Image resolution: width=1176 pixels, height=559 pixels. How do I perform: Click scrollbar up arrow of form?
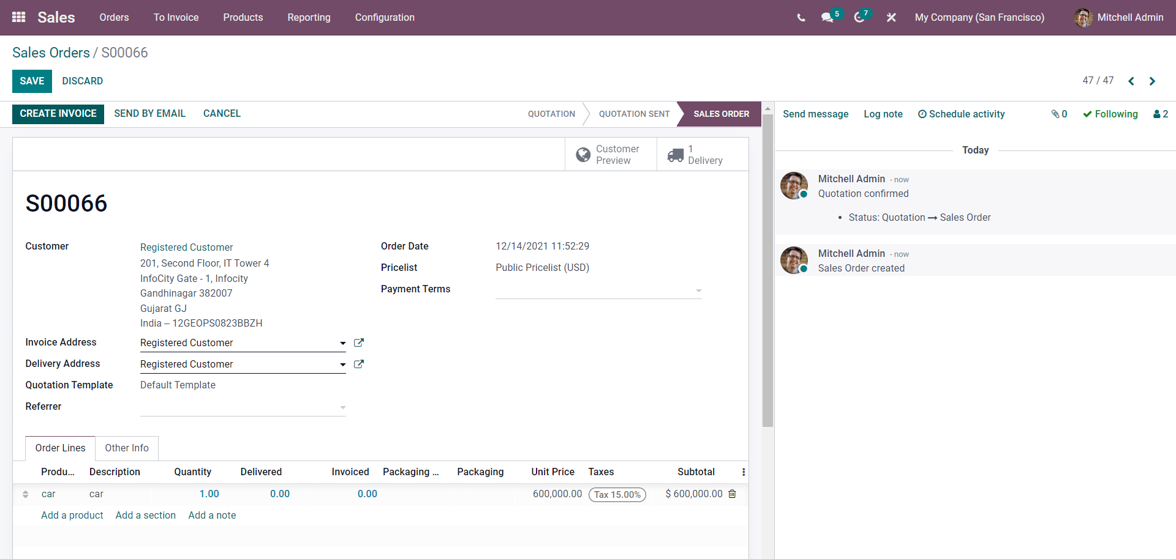click(767, 108)
